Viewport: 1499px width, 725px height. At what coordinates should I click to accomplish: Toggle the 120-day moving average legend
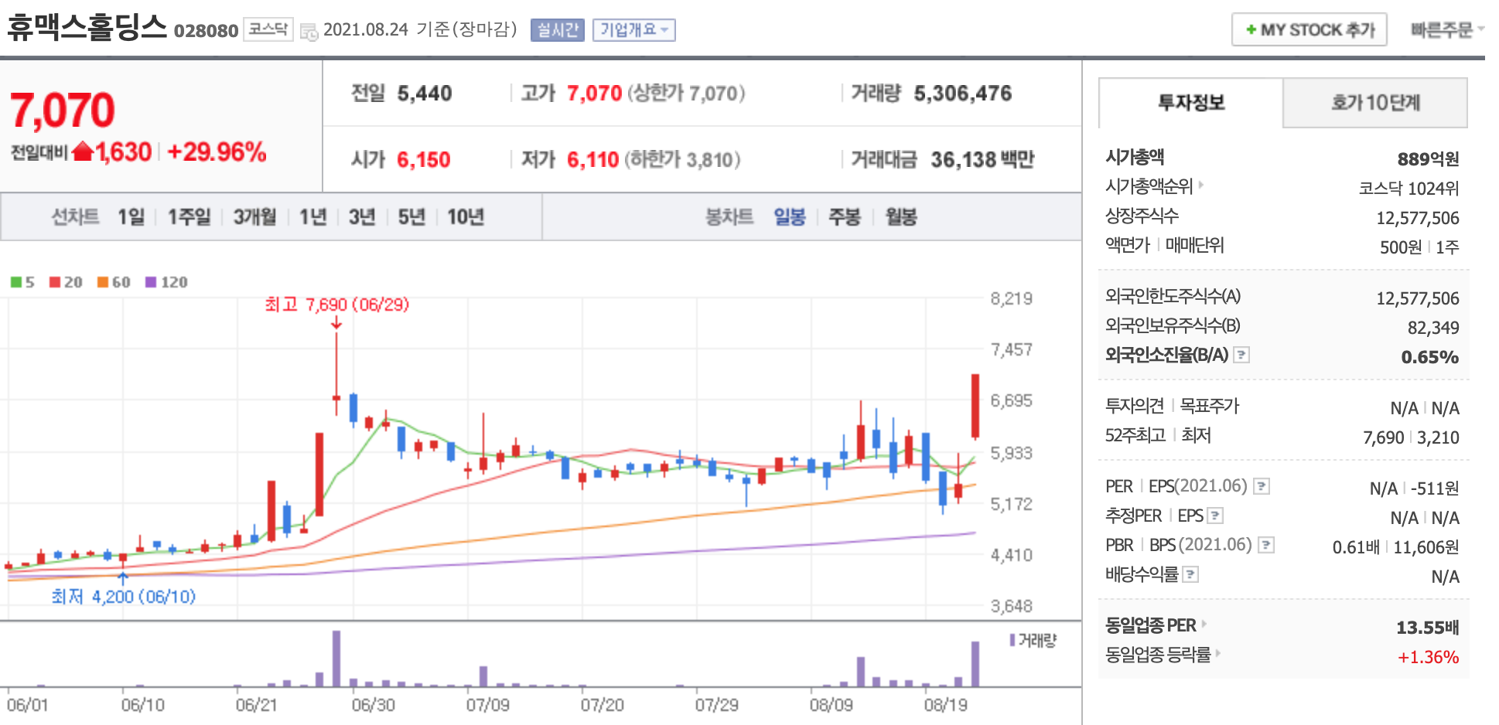(x=166, y=282)
